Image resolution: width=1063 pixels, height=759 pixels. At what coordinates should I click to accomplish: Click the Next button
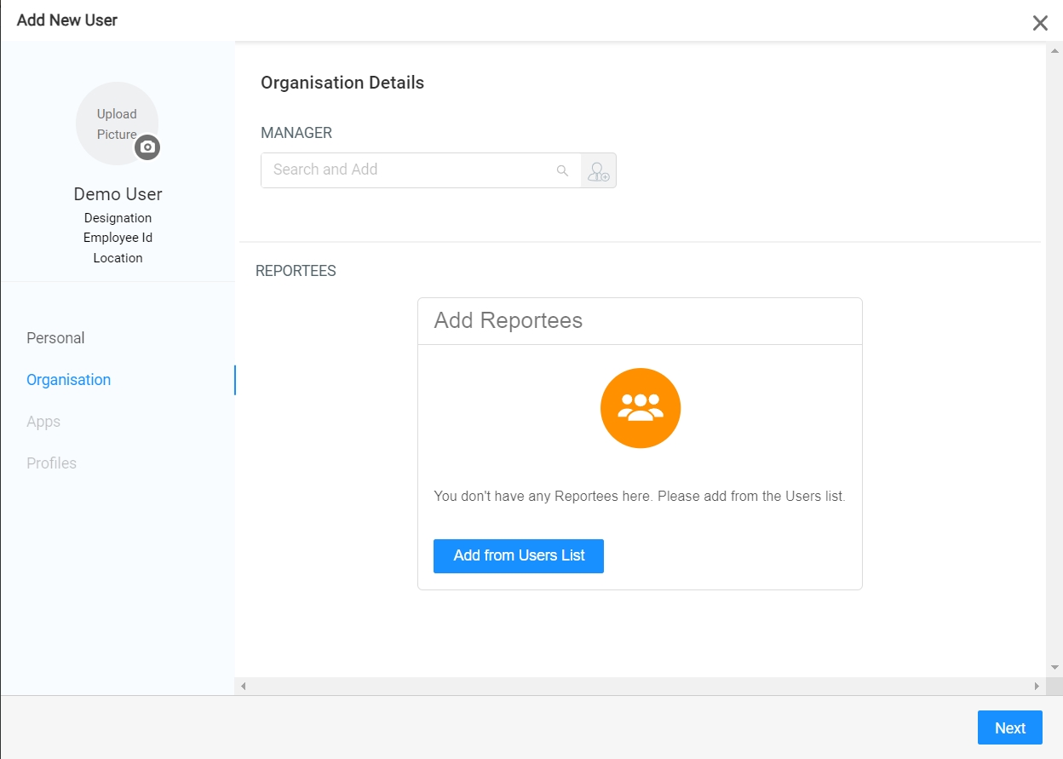(x=1009, y=727)
